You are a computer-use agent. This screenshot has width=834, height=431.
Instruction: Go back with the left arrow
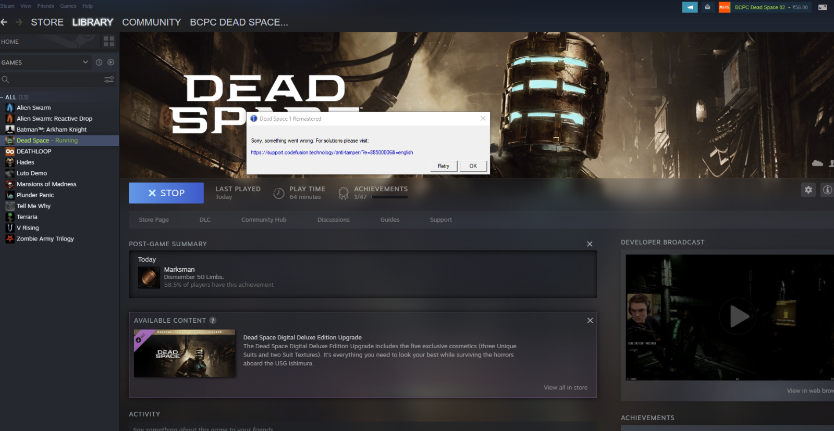click(4, 22)
